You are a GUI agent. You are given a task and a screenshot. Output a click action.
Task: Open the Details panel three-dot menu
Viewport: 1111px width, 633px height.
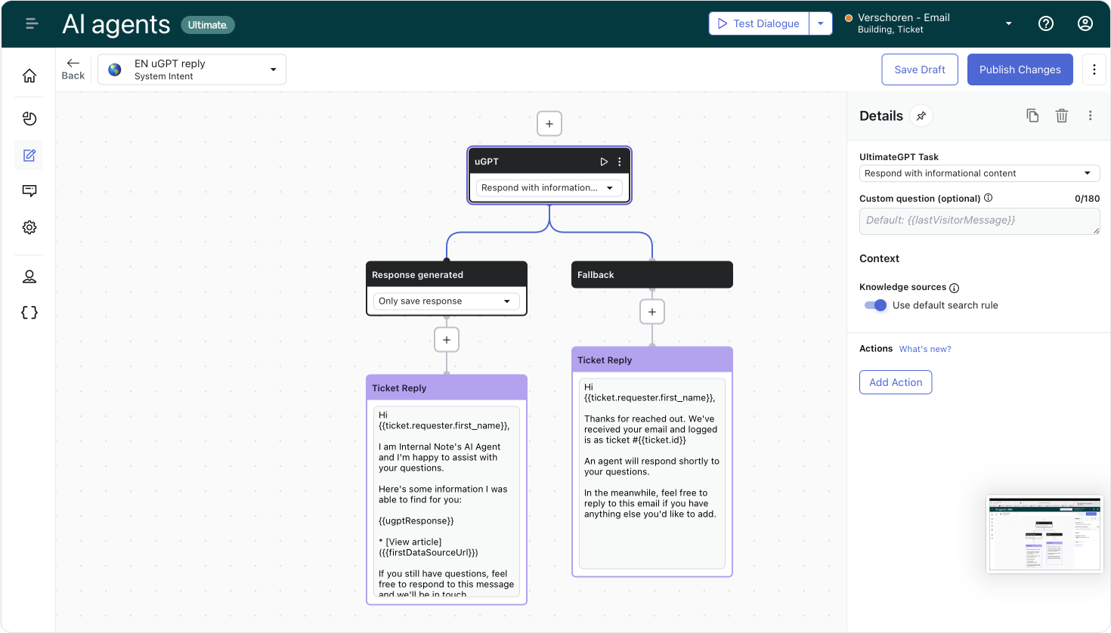1090,116
